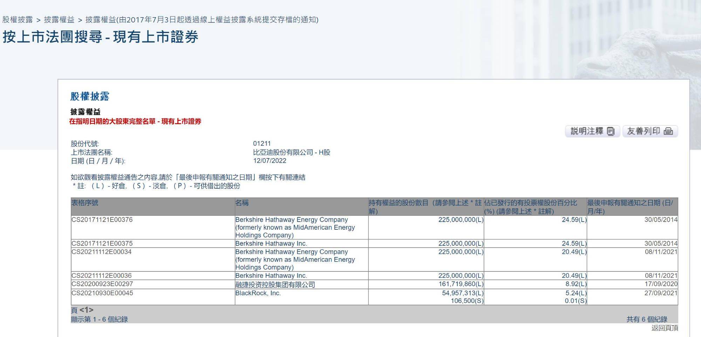Select form serial CS20171121E00375
The image size is (701, 337).
(x=102, y=243)
